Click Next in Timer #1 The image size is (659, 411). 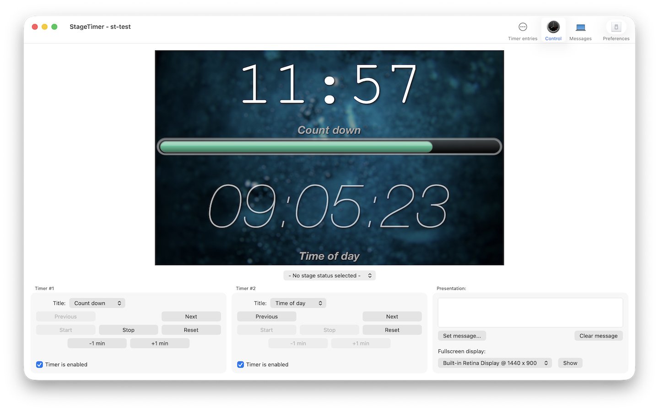point(191,316)
